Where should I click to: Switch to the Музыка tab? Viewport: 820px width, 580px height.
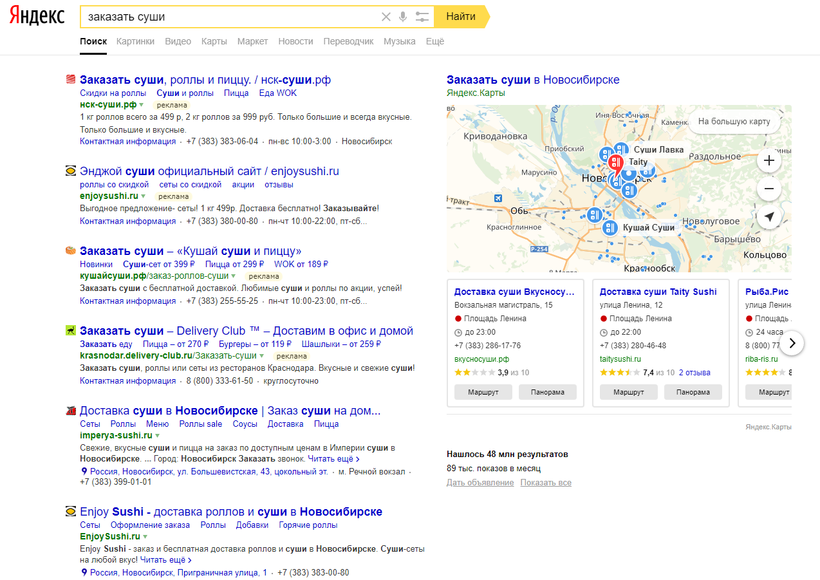point(400,41)
